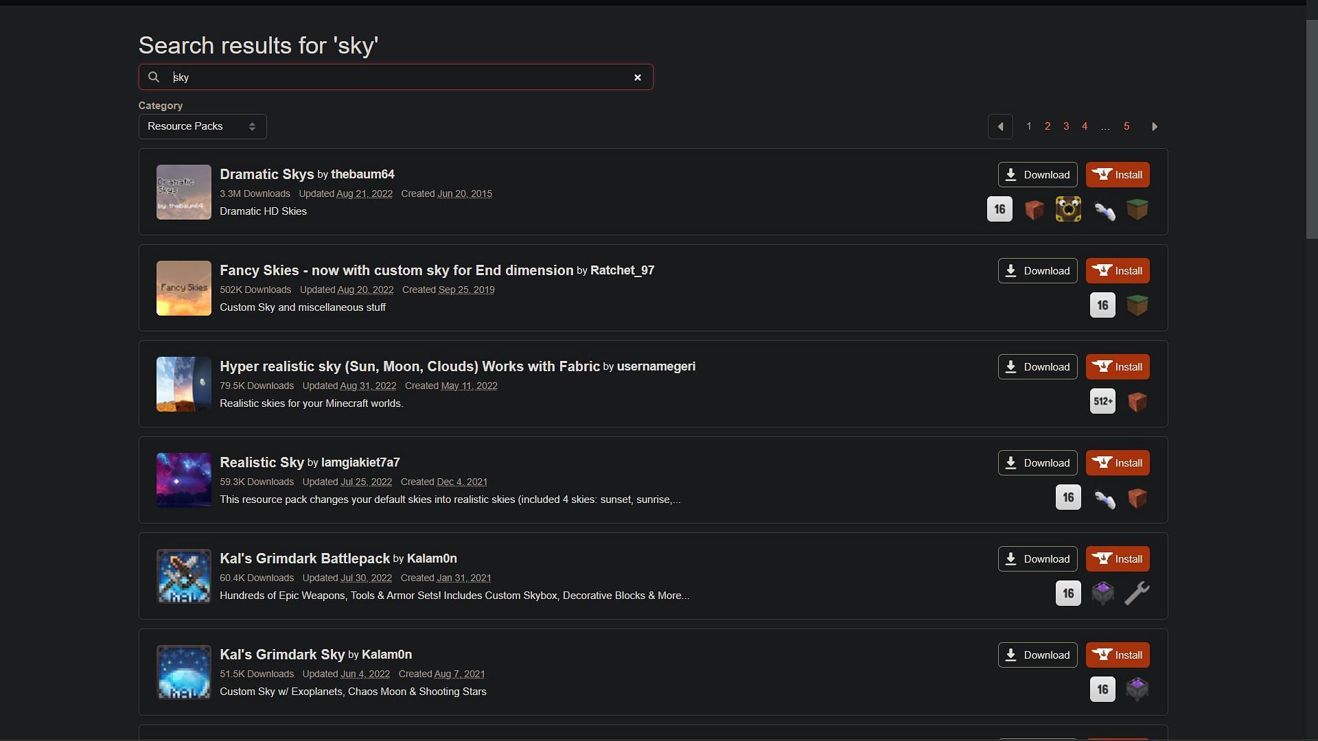Open the Resource Packs category dropdown
The image size is (1318, 741).
click(202, 126)
